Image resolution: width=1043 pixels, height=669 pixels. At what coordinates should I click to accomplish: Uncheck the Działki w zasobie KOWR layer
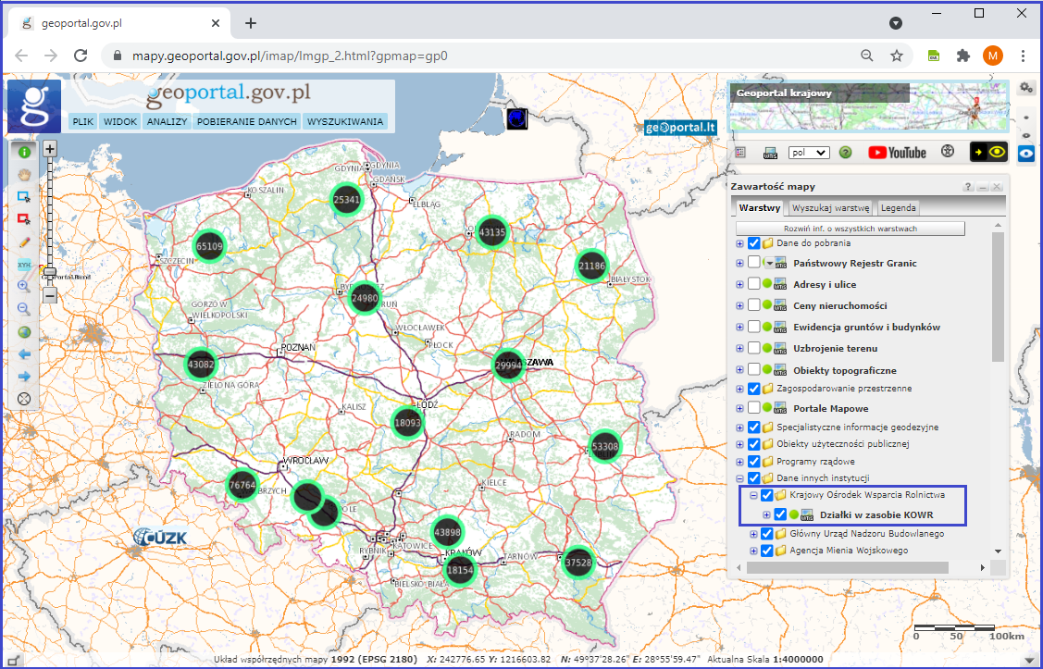point(780,515)
